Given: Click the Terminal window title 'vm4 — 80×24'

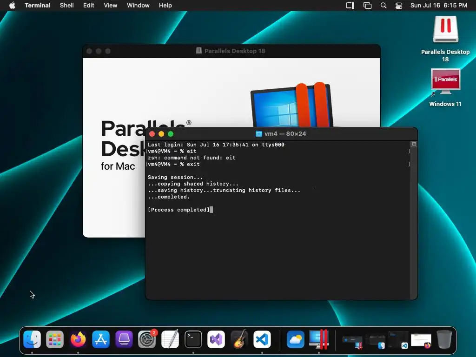Looking at the screenshot, I should pyautogui.click(x=285, y=134).
